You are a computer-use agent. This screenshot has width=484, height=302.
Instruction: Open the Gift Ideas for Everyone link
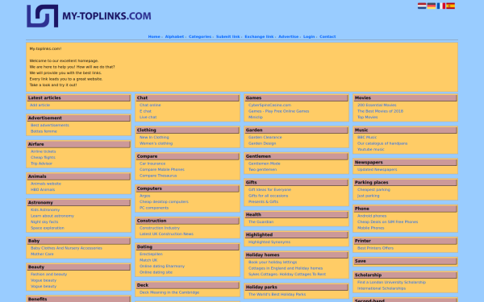[269, 190]
